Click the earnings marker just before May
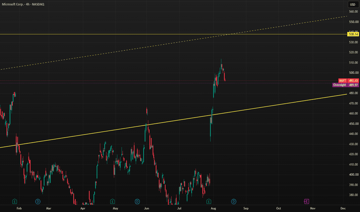This screenshot has height=212, width=360. tap(112, 202)
